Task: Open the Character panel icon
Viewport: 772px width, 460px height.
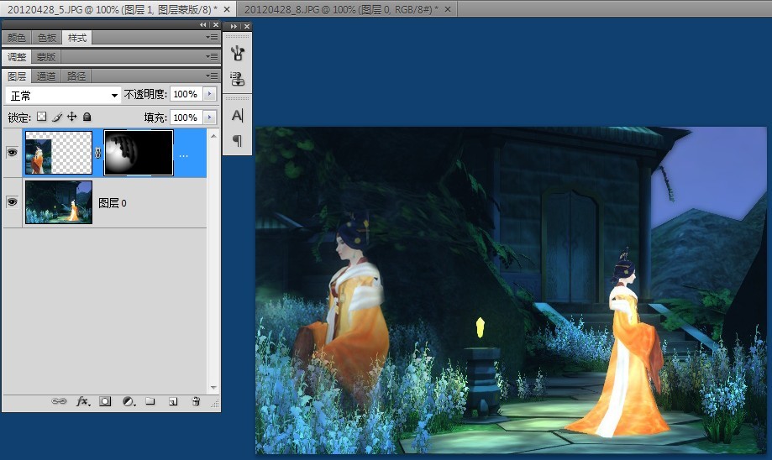Action: point(237,116)
